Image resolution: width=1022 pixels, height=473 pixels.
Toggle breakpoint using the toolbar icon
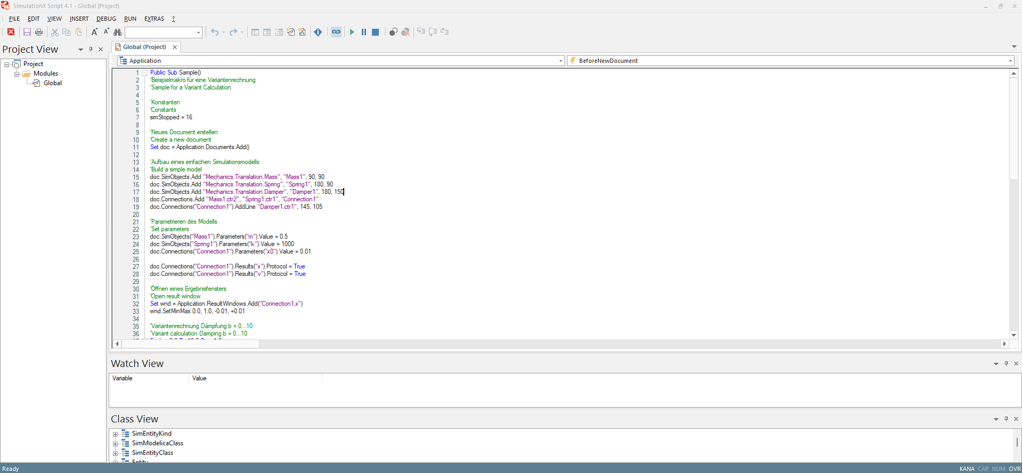point(393,32)
